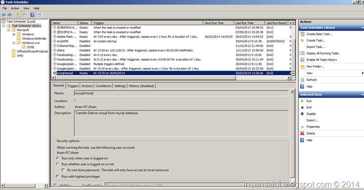The height and width of the screenshot is (190, 364).
Task: Click the red Delete X icon
Action: (x=302, y=133)
